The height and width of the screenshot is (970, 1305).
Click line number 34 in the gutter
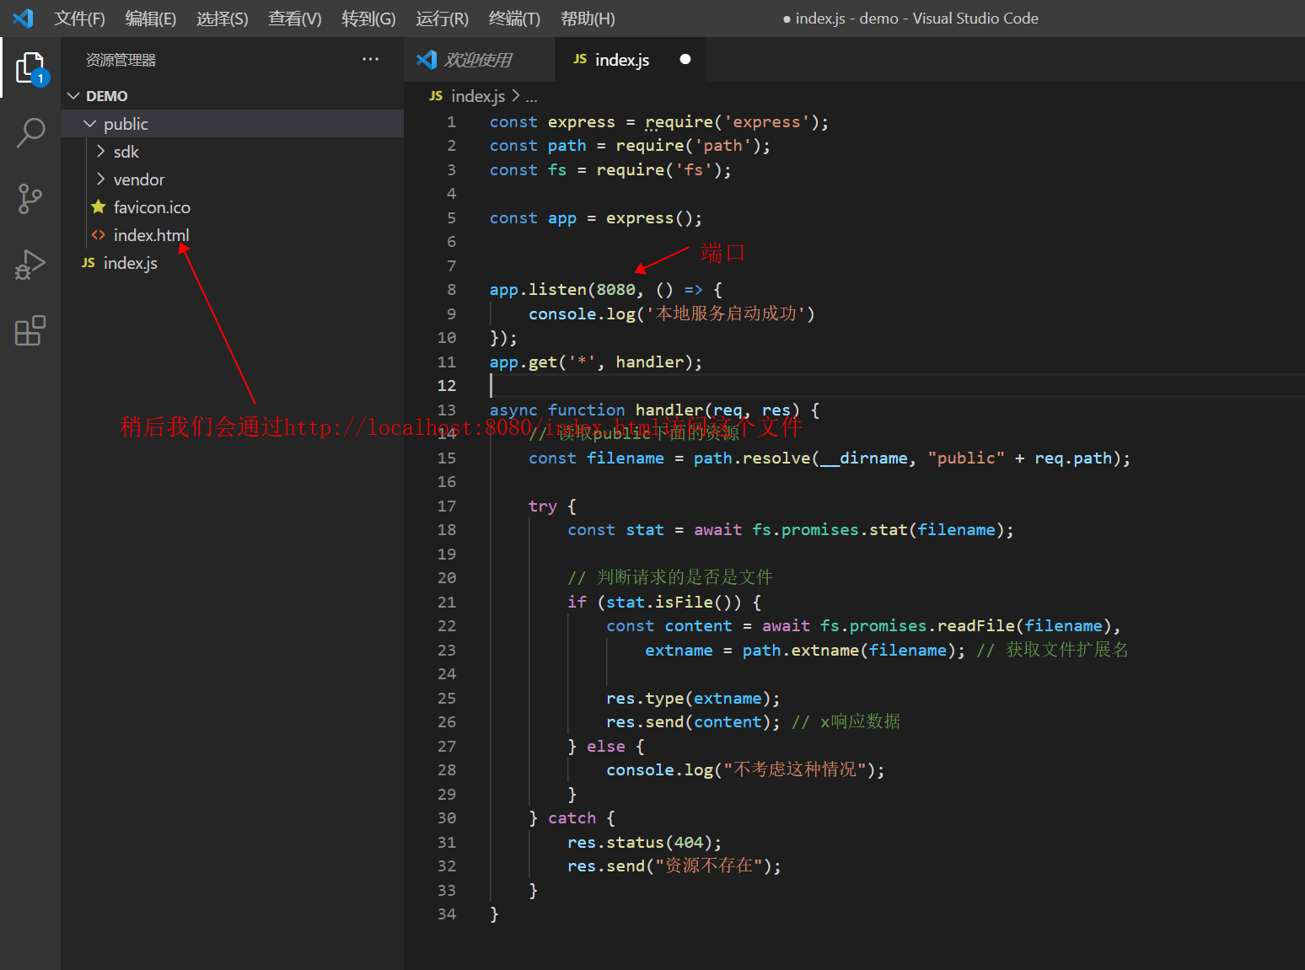[x=447, y=914]
